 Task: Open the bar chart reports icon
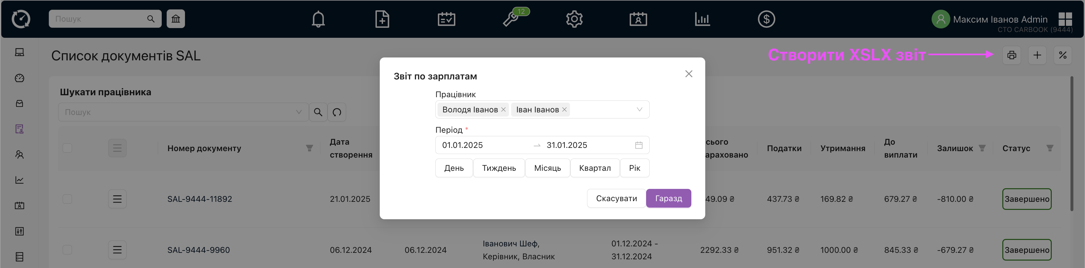coord(702,19)
